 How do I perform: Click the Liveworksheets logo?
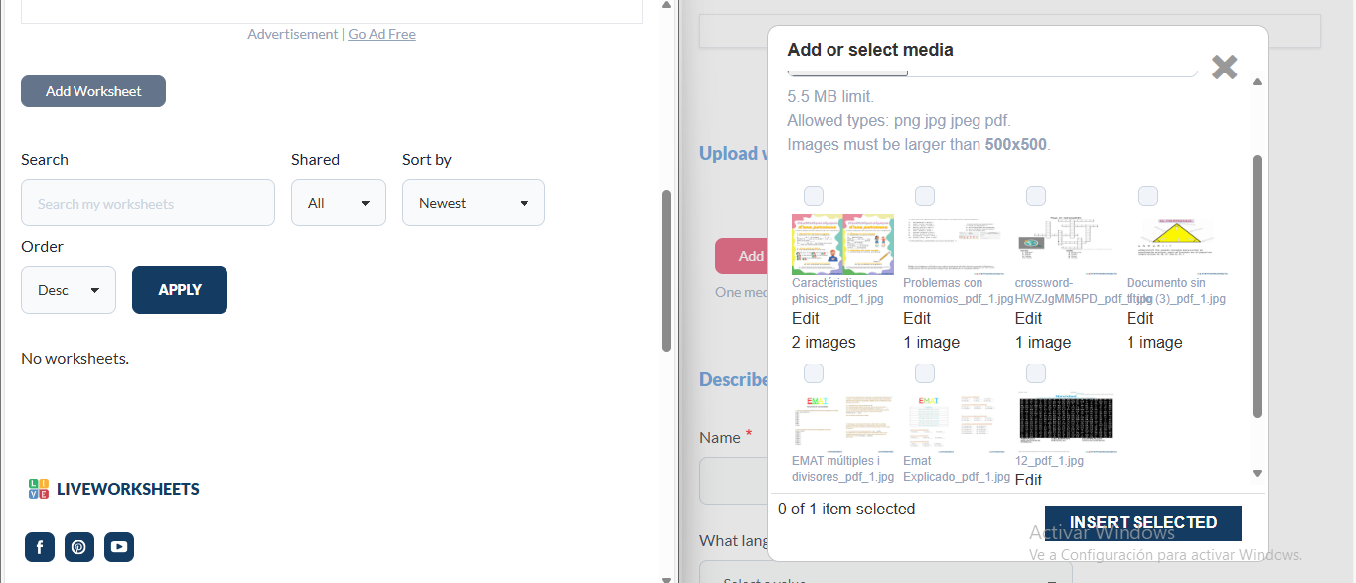pos(114,489)
